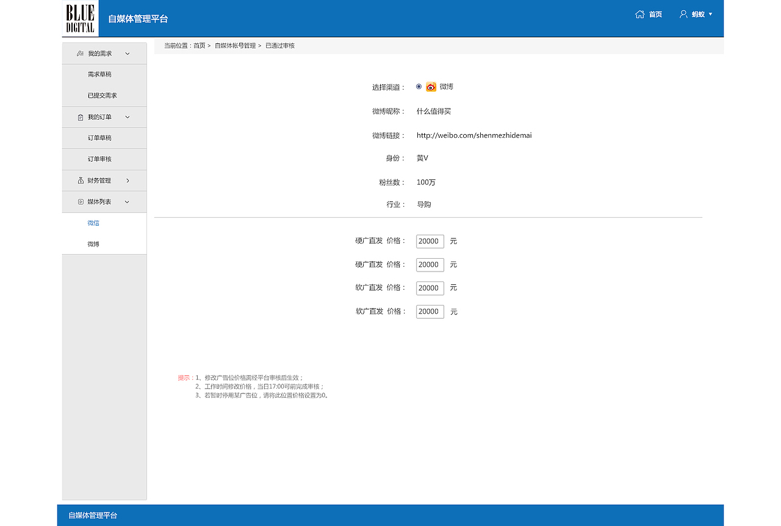Select 我的需求 in the sidebar
781x526 pixels.
100,54
